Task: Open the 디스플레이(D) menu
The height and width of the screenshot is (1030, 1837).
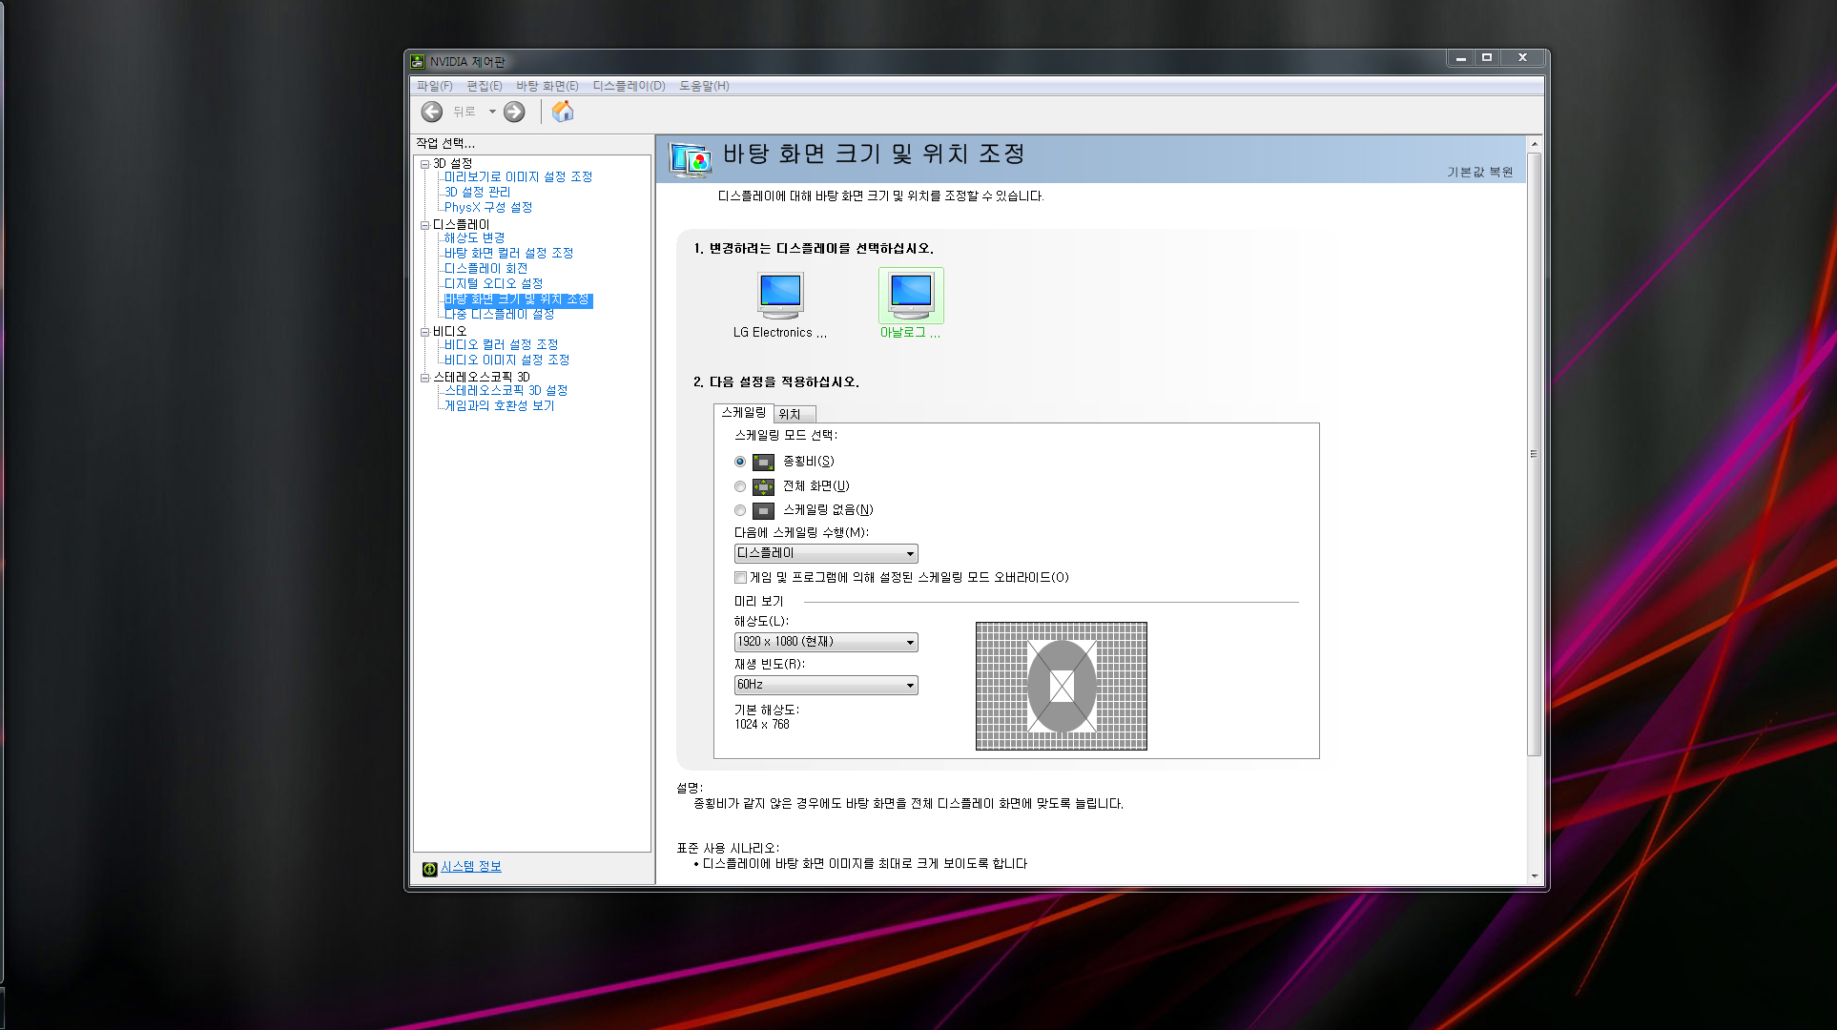Action: click(x=630, y=86)
